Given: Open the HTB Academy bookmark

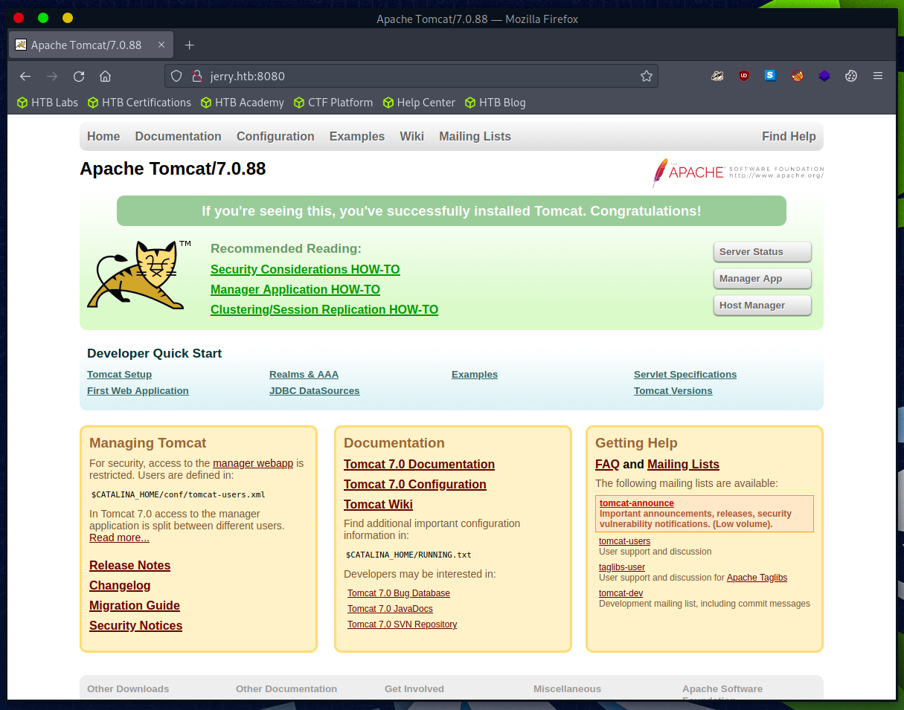Looking at the screenshot, I should (x=243, y=103).
